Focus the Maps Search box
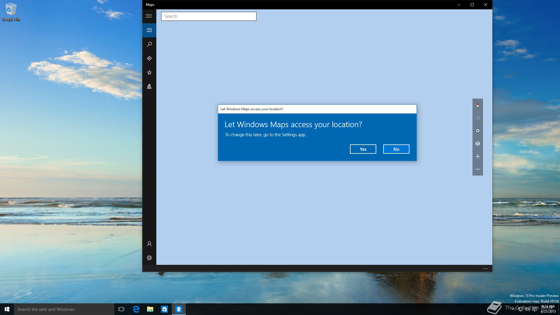The image size is (560, 315). click(209, 16)
